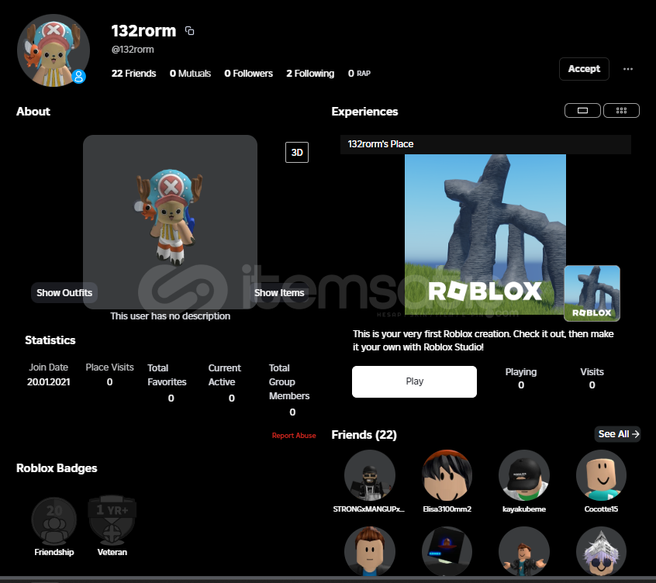
Task: Click the 0 RAP stat
Action: pyautogui.click(x=359, y=74)
